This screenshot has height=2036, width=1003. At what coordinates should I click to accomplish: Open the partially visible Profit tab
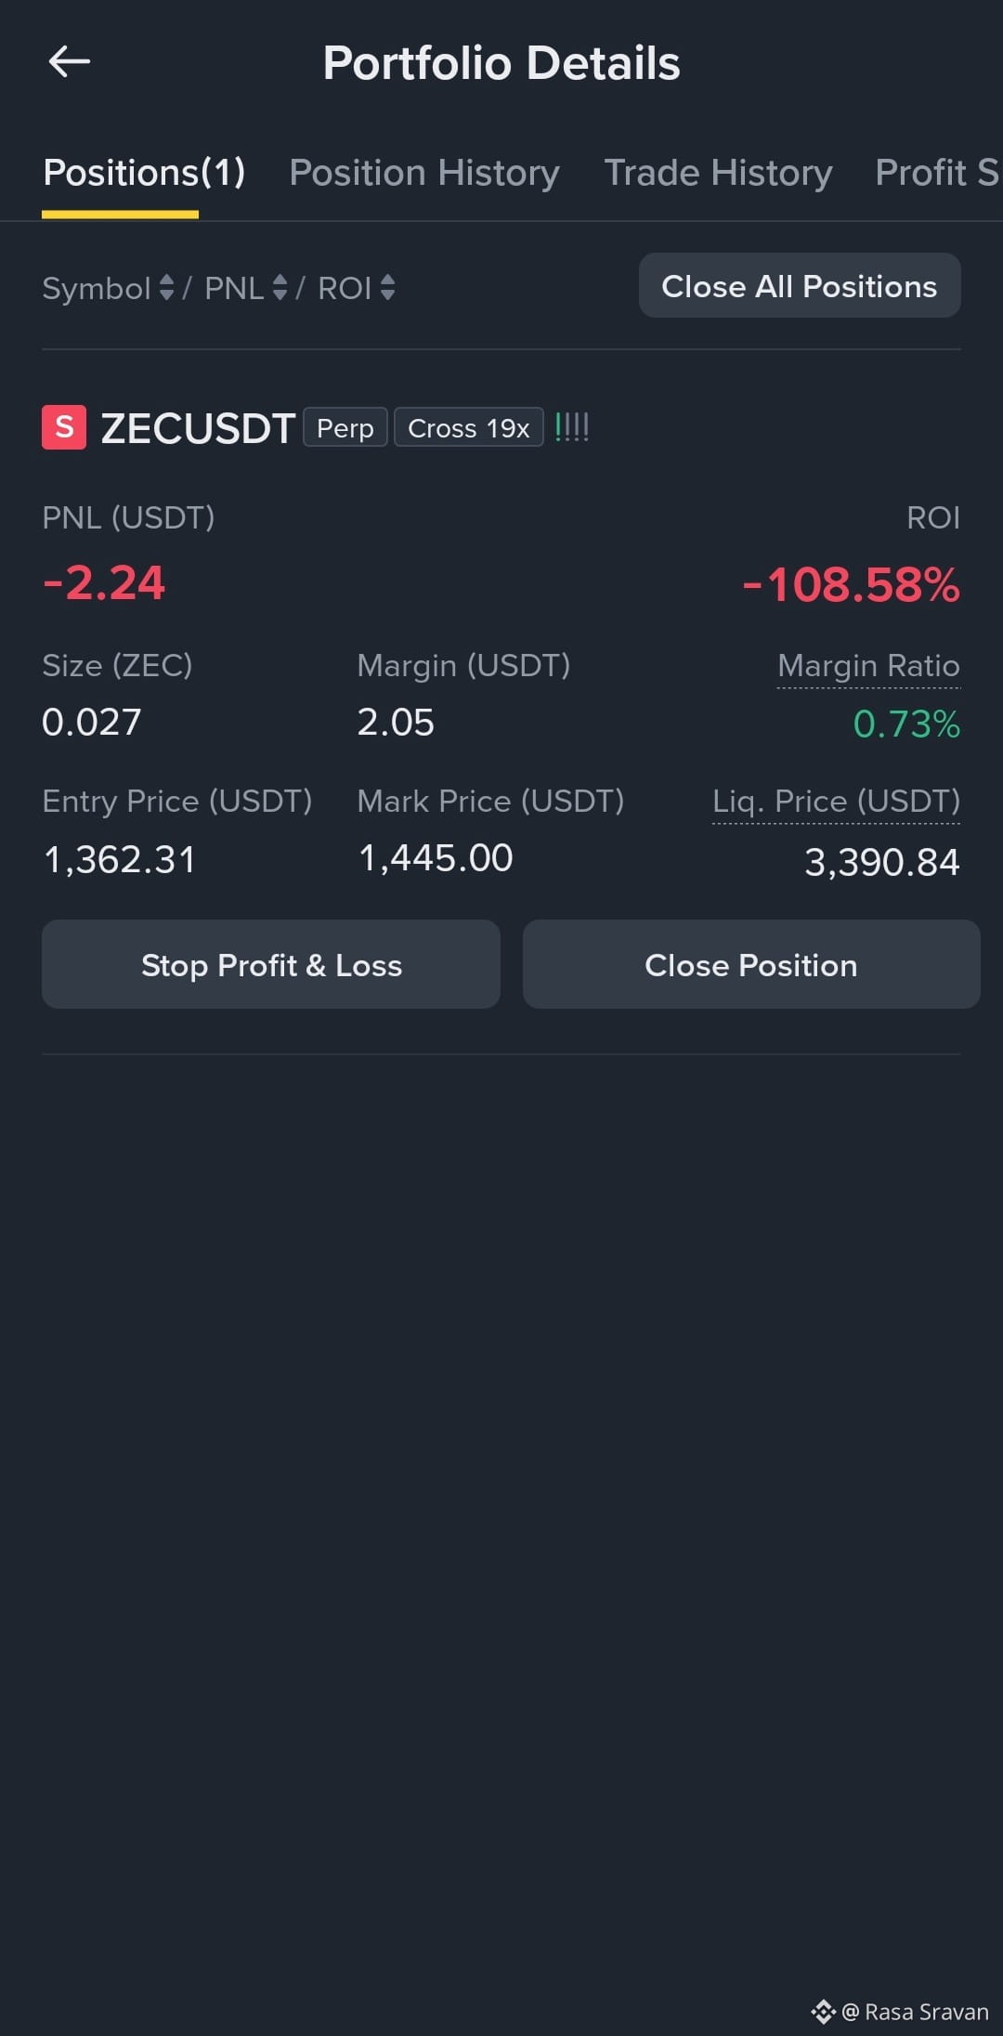pos(938,173)
